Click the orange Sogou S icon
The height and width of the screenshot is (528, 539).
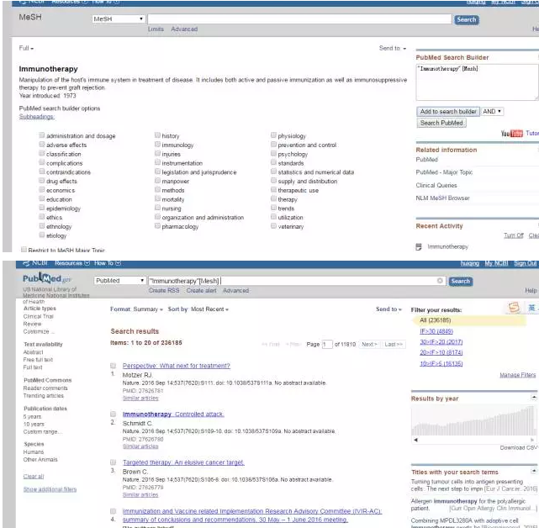513,309
